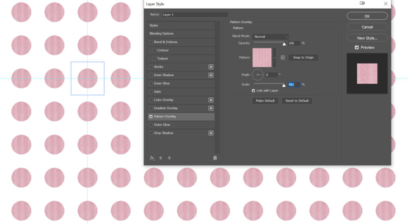Click the trash icon to delete effect
The image size is (408, 224).
coord(215,158)
